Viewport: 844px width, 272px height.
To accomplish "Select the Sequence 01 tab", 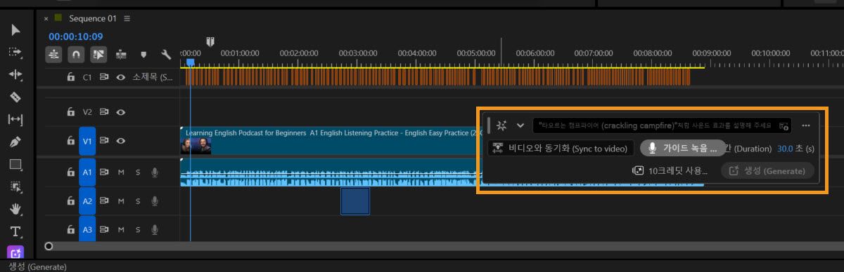I will coord(92,18).
